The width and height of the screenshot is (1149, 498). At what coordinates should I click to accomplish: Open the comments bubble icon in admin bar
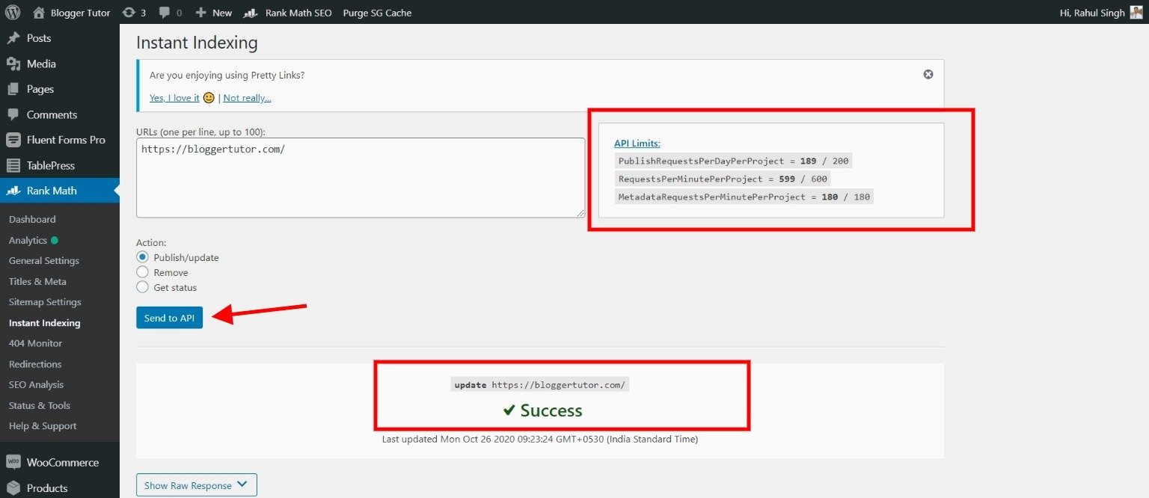pos(165,13)
